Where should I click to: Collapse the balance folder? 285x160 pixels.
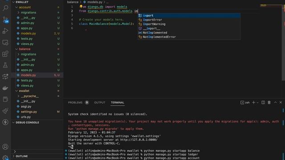point(16,49)
